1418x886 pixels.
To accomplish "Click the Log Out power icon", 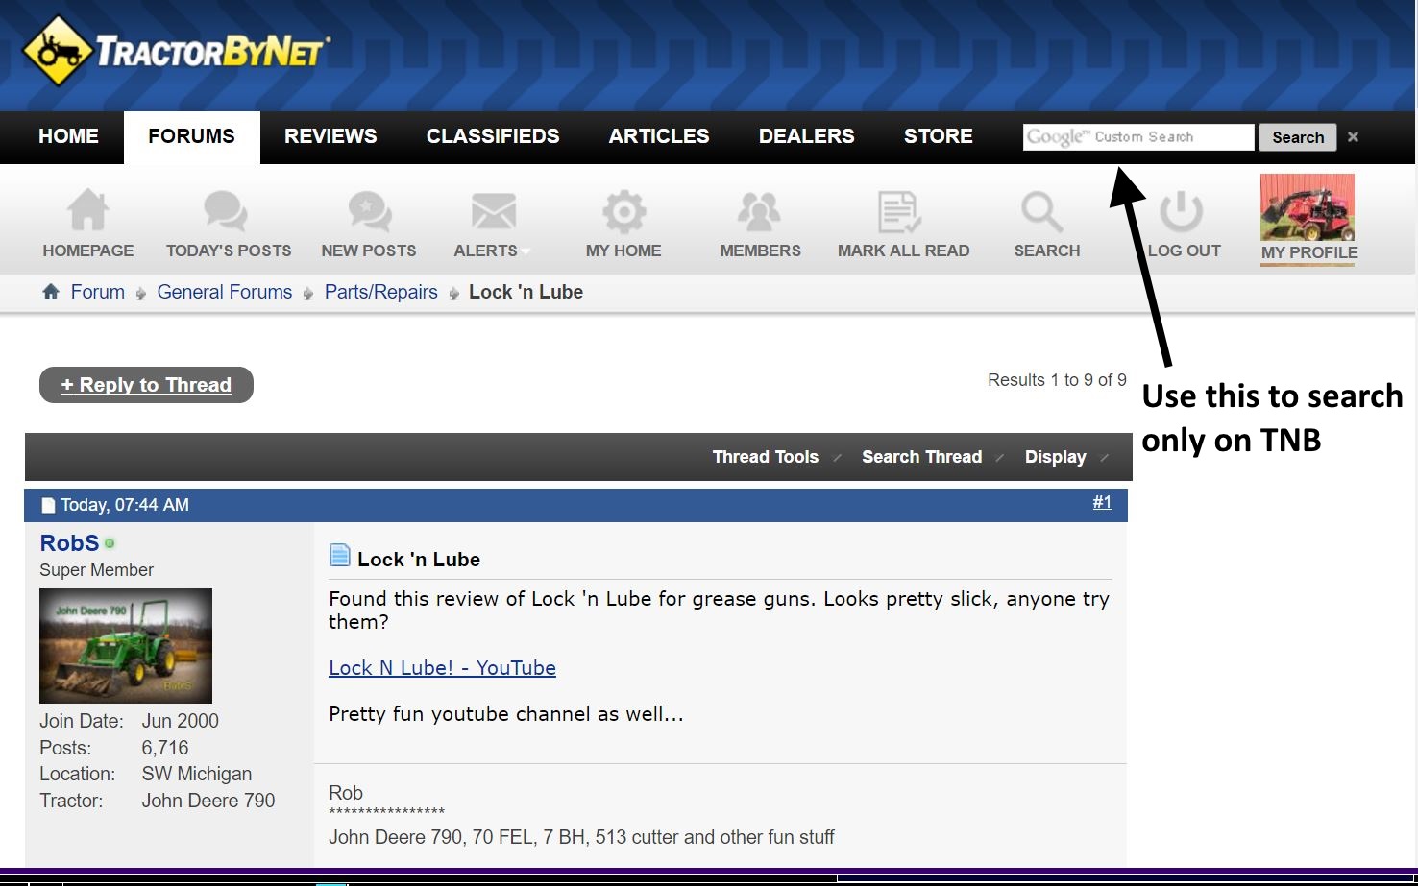I will [1182, 211].
